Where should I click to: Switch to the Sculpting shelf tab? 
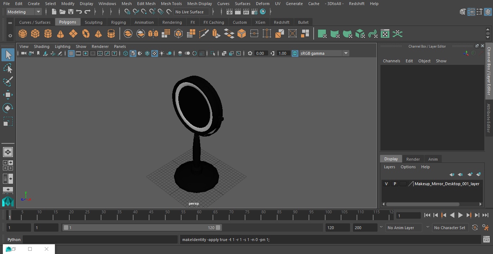point(93,22)
